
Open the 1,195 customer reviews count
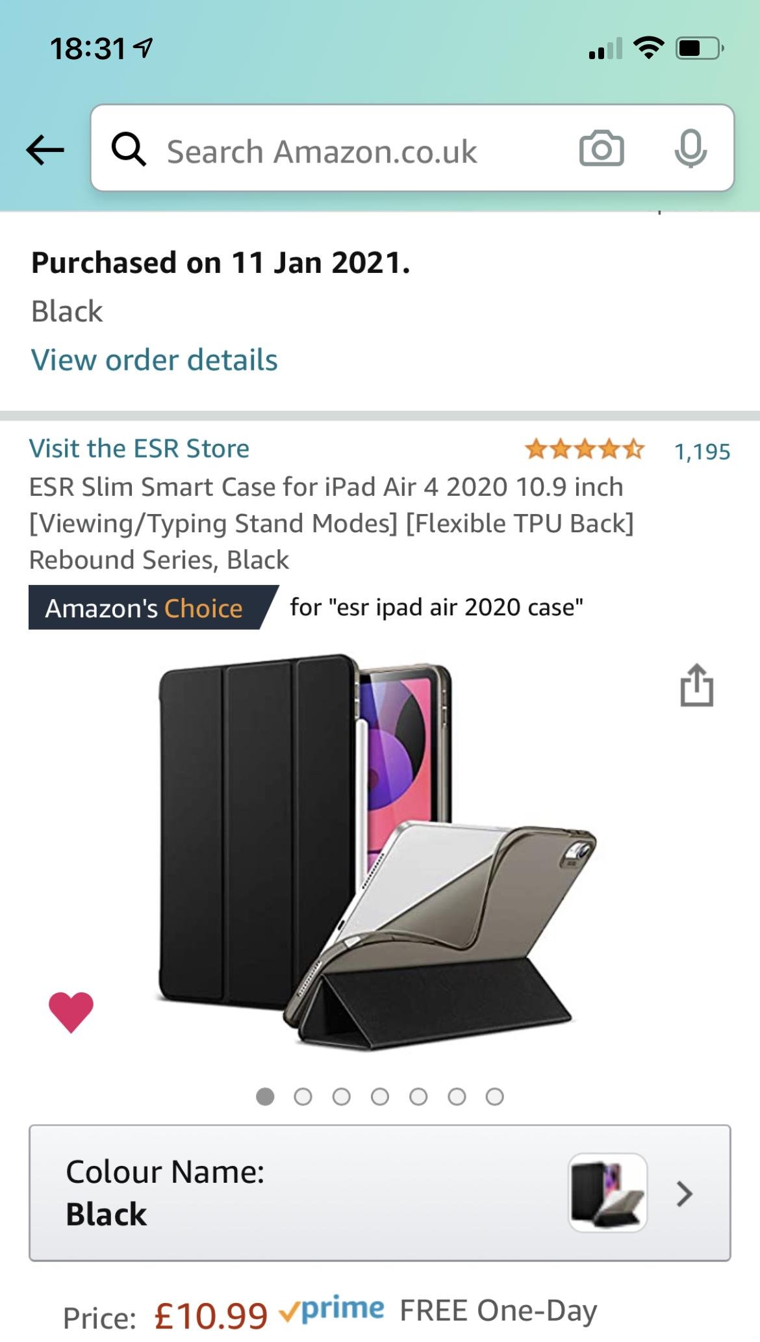tap(702, 451)
